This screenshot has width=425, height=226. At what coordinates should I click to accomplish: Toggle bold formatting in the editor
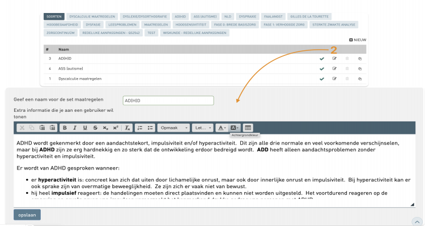[65, 128]
